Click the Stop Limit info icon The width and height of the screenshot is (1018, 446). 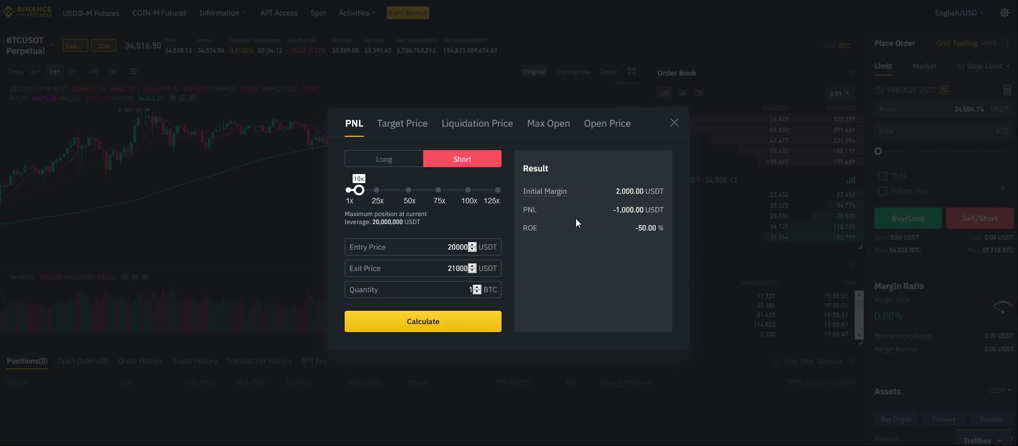click(x=961, y=67)
